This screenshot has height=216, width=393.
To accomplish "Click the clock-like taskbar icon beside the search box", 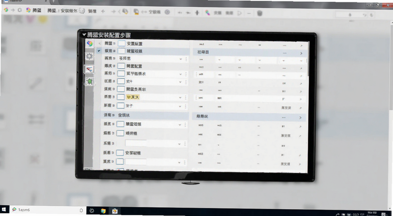I will [x=91, y=211].
